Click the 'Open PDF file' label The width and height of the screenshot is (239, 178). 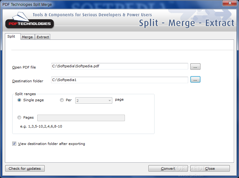(24, 67)
